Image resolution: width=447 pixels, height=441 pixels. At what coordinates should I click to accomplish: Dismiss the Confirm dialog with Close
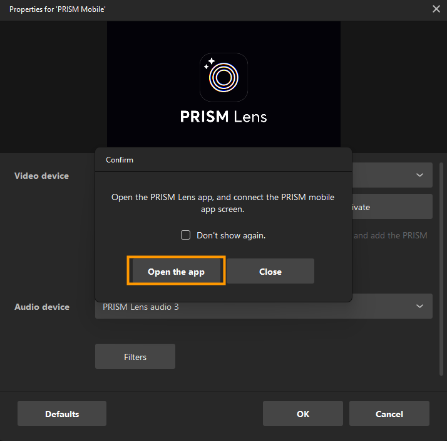click(x=270, y=272)
